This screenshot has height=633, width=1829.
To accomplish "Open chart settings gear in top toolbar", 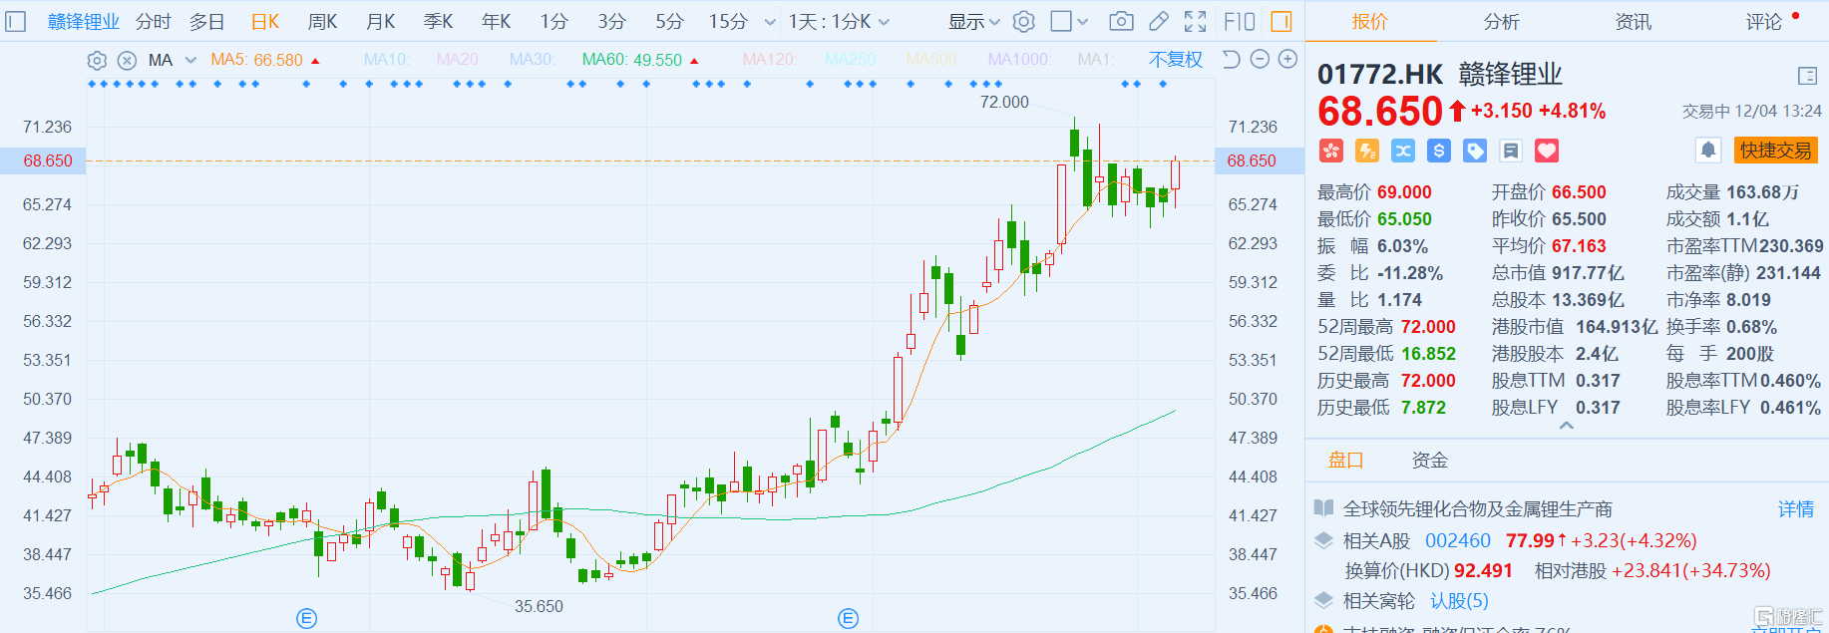I will (1024, 21).
